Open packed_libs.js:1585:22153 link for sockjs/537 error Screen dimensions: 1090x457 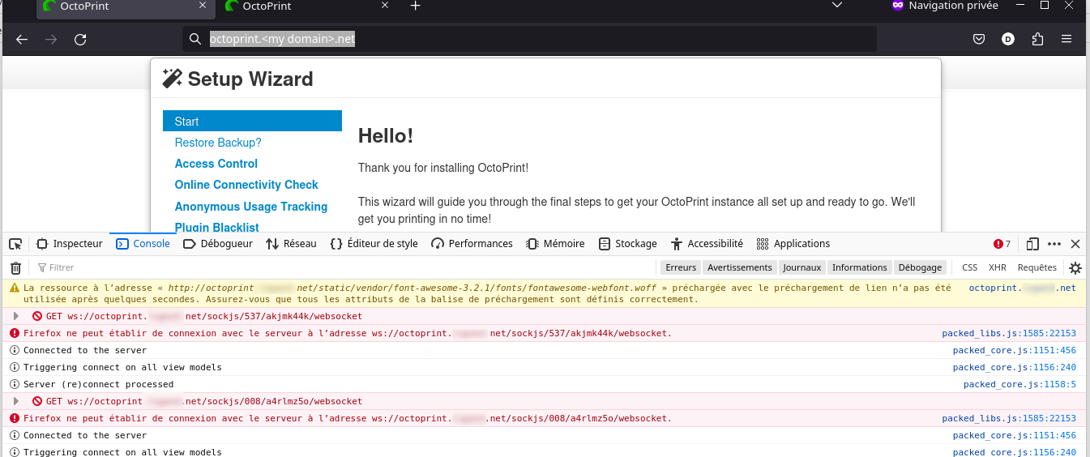[x=1009, y=333]
